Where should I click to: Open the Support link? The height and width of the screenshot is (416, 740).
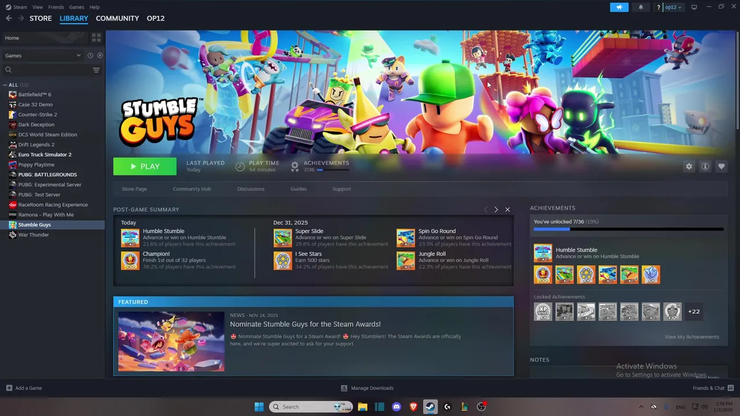[342, 189]
